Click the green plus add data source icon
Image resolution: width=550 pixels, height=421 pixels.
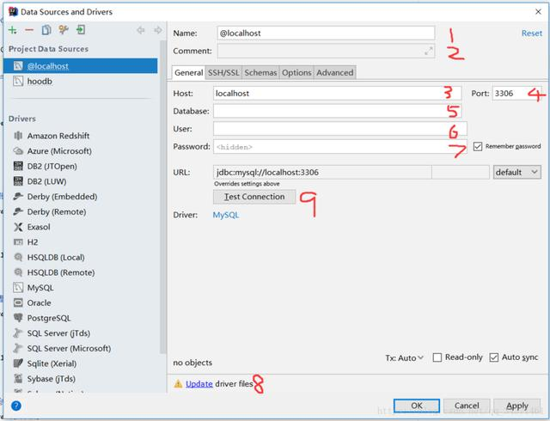click(13, 30)
